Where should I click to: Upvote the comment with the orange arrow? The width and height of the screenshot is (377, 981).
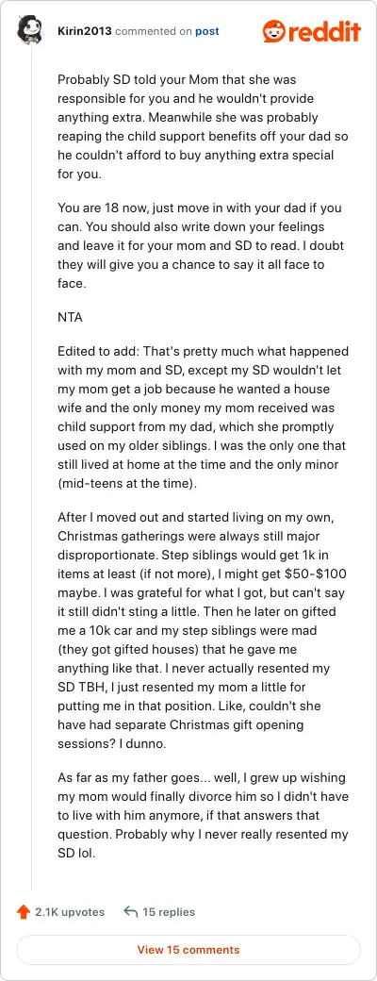[x=24, y=911]
